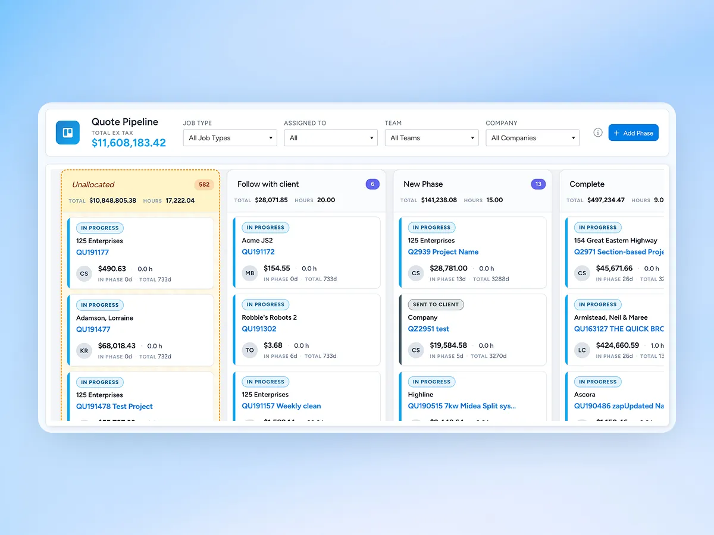This screenshot has height=535, width=714.
Task: Click the 17,222.04 hours value
Action: (180, 201)
